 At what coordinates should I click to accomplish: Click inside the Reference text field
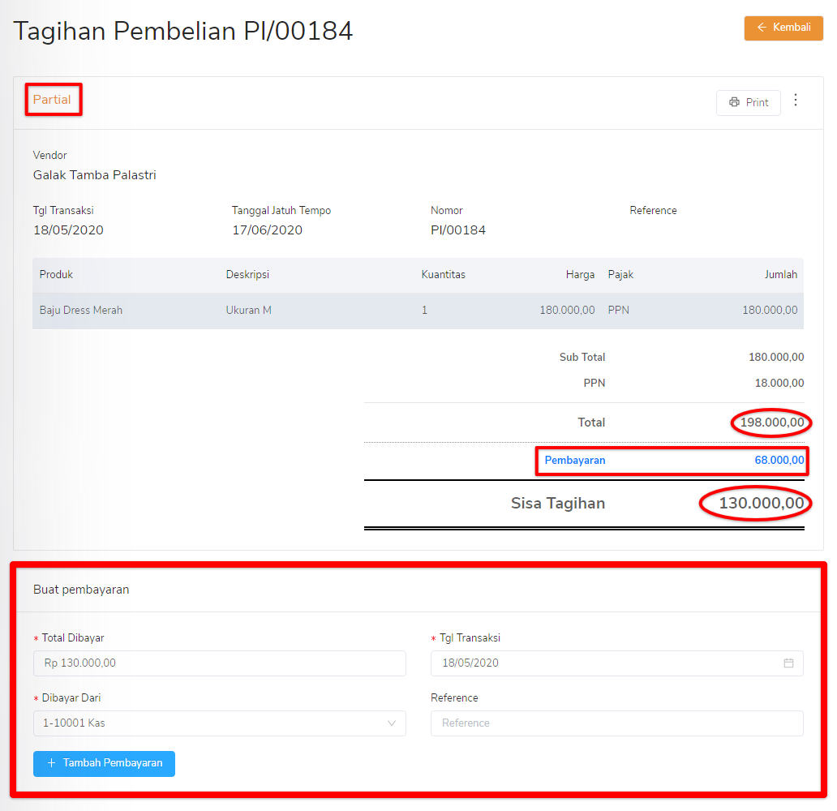click(616, 723)
